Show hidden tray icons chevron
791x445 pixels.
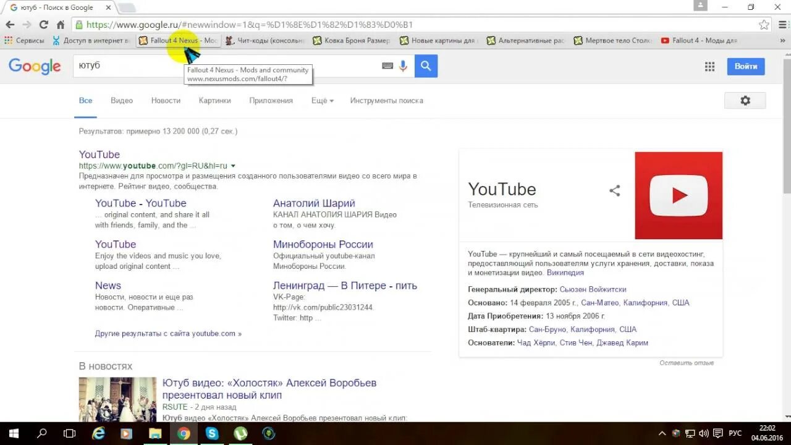(662, 433)
